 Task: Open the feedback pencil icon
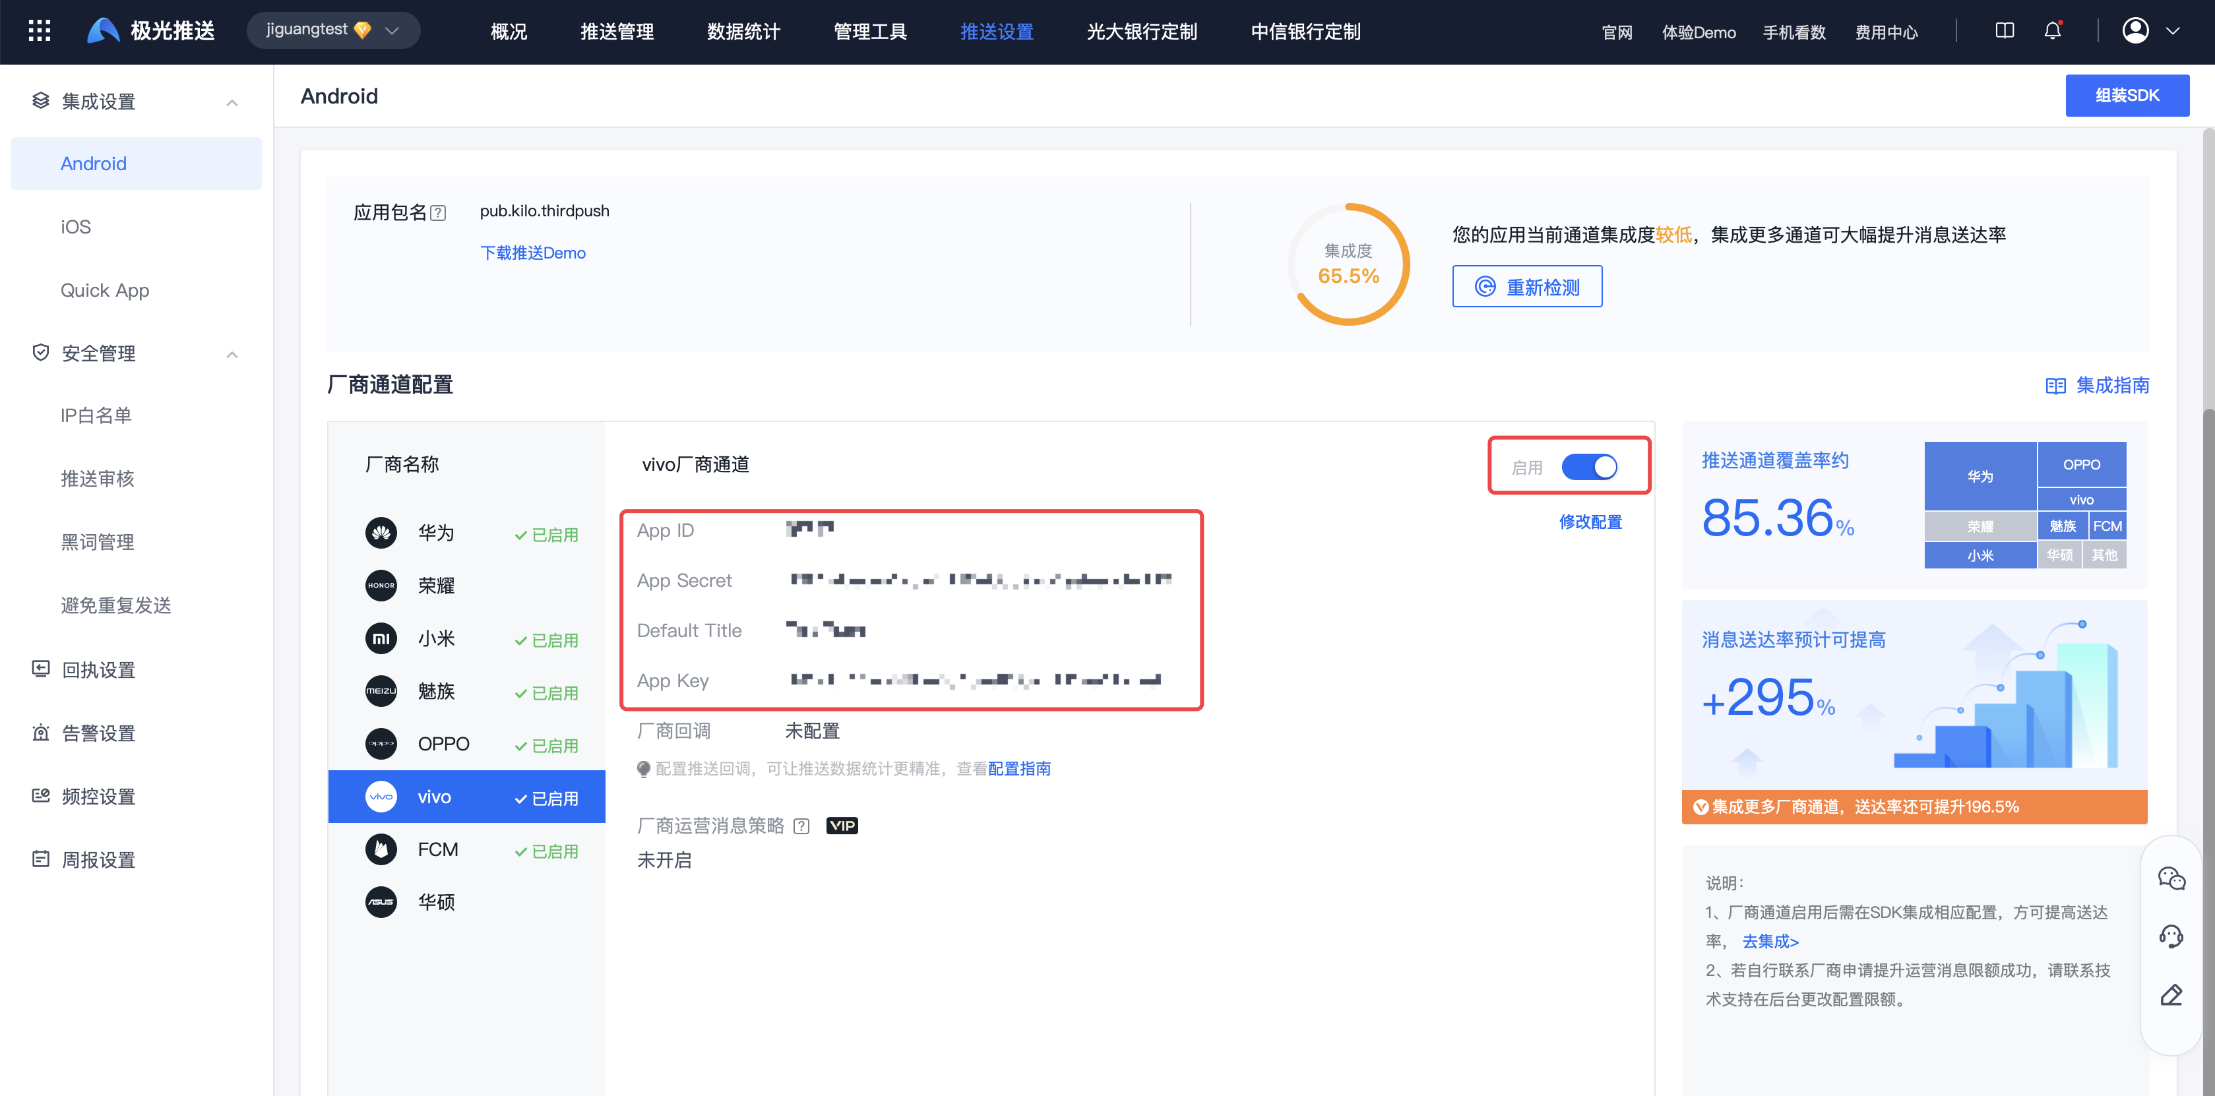coord(2171,995)
